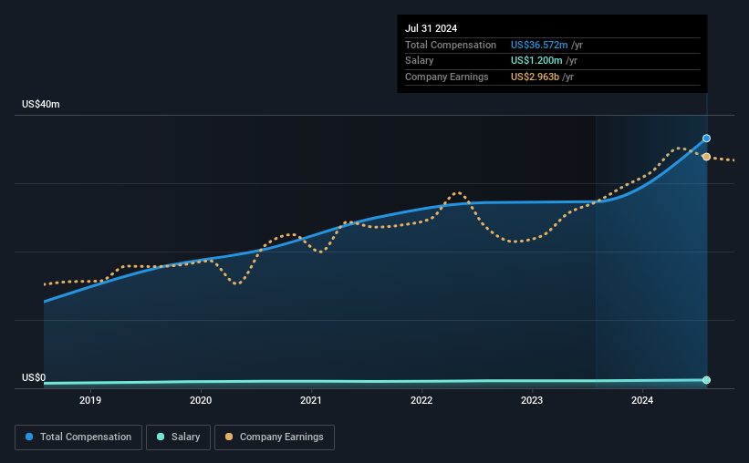Screen dimensions: 749x463
Task: Click the US$1.200m salary value
Action: (536, 61)
